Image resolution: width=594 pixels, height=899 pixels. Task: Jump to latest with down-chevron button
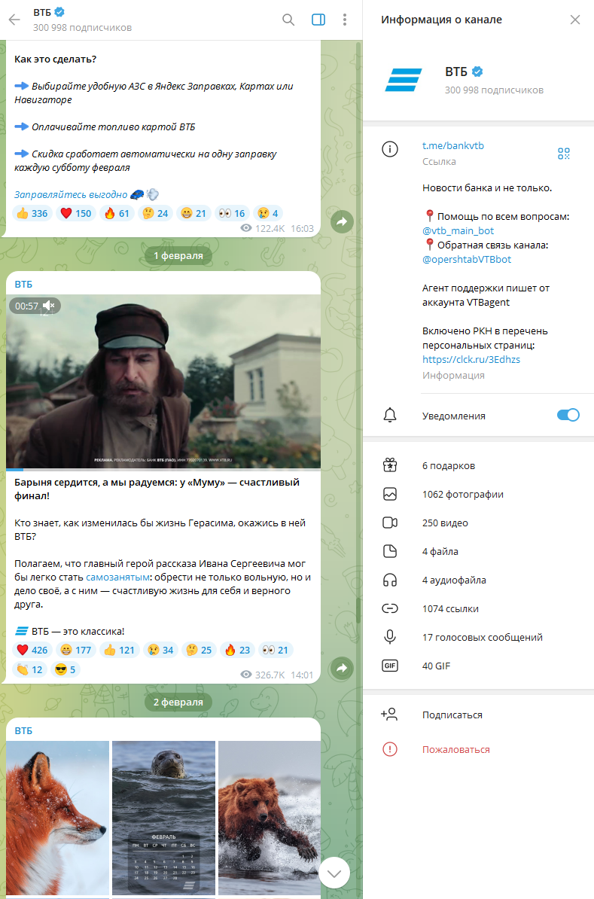(334, 873)
